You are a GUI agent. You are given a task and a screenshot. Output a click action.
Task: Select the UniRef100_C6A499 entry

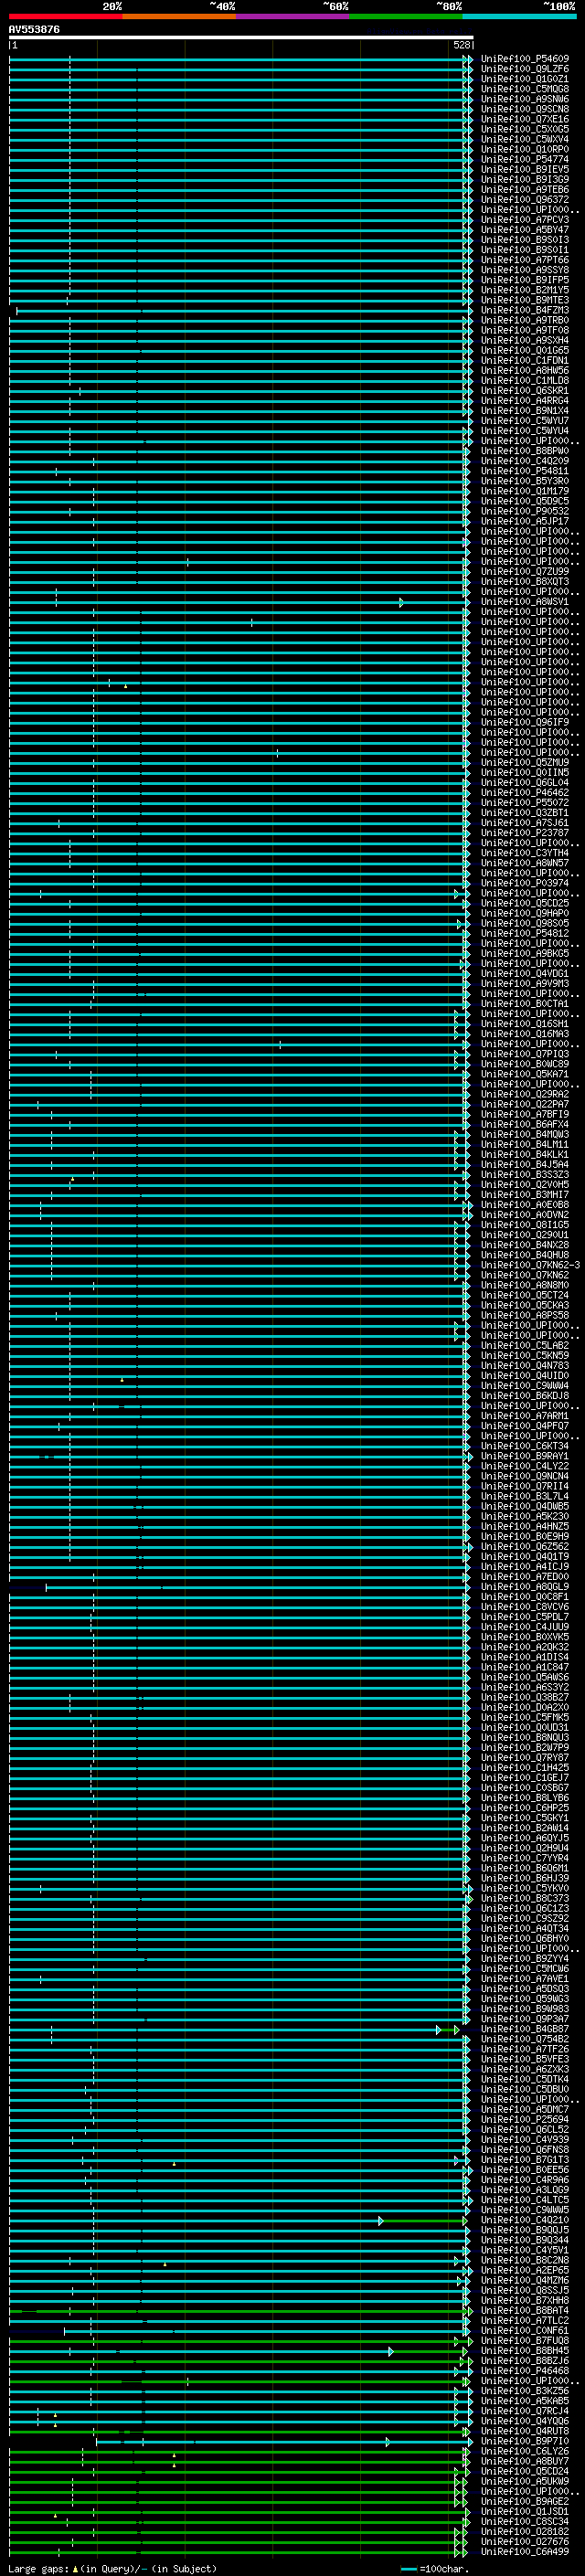pyautogui.click(x=525, y=2551)
